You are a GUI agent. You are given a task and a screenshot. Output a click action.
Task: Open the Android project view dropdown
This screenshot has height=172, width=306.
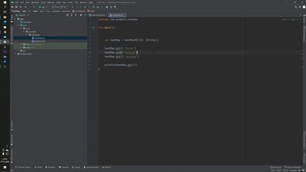click(22, 15)
